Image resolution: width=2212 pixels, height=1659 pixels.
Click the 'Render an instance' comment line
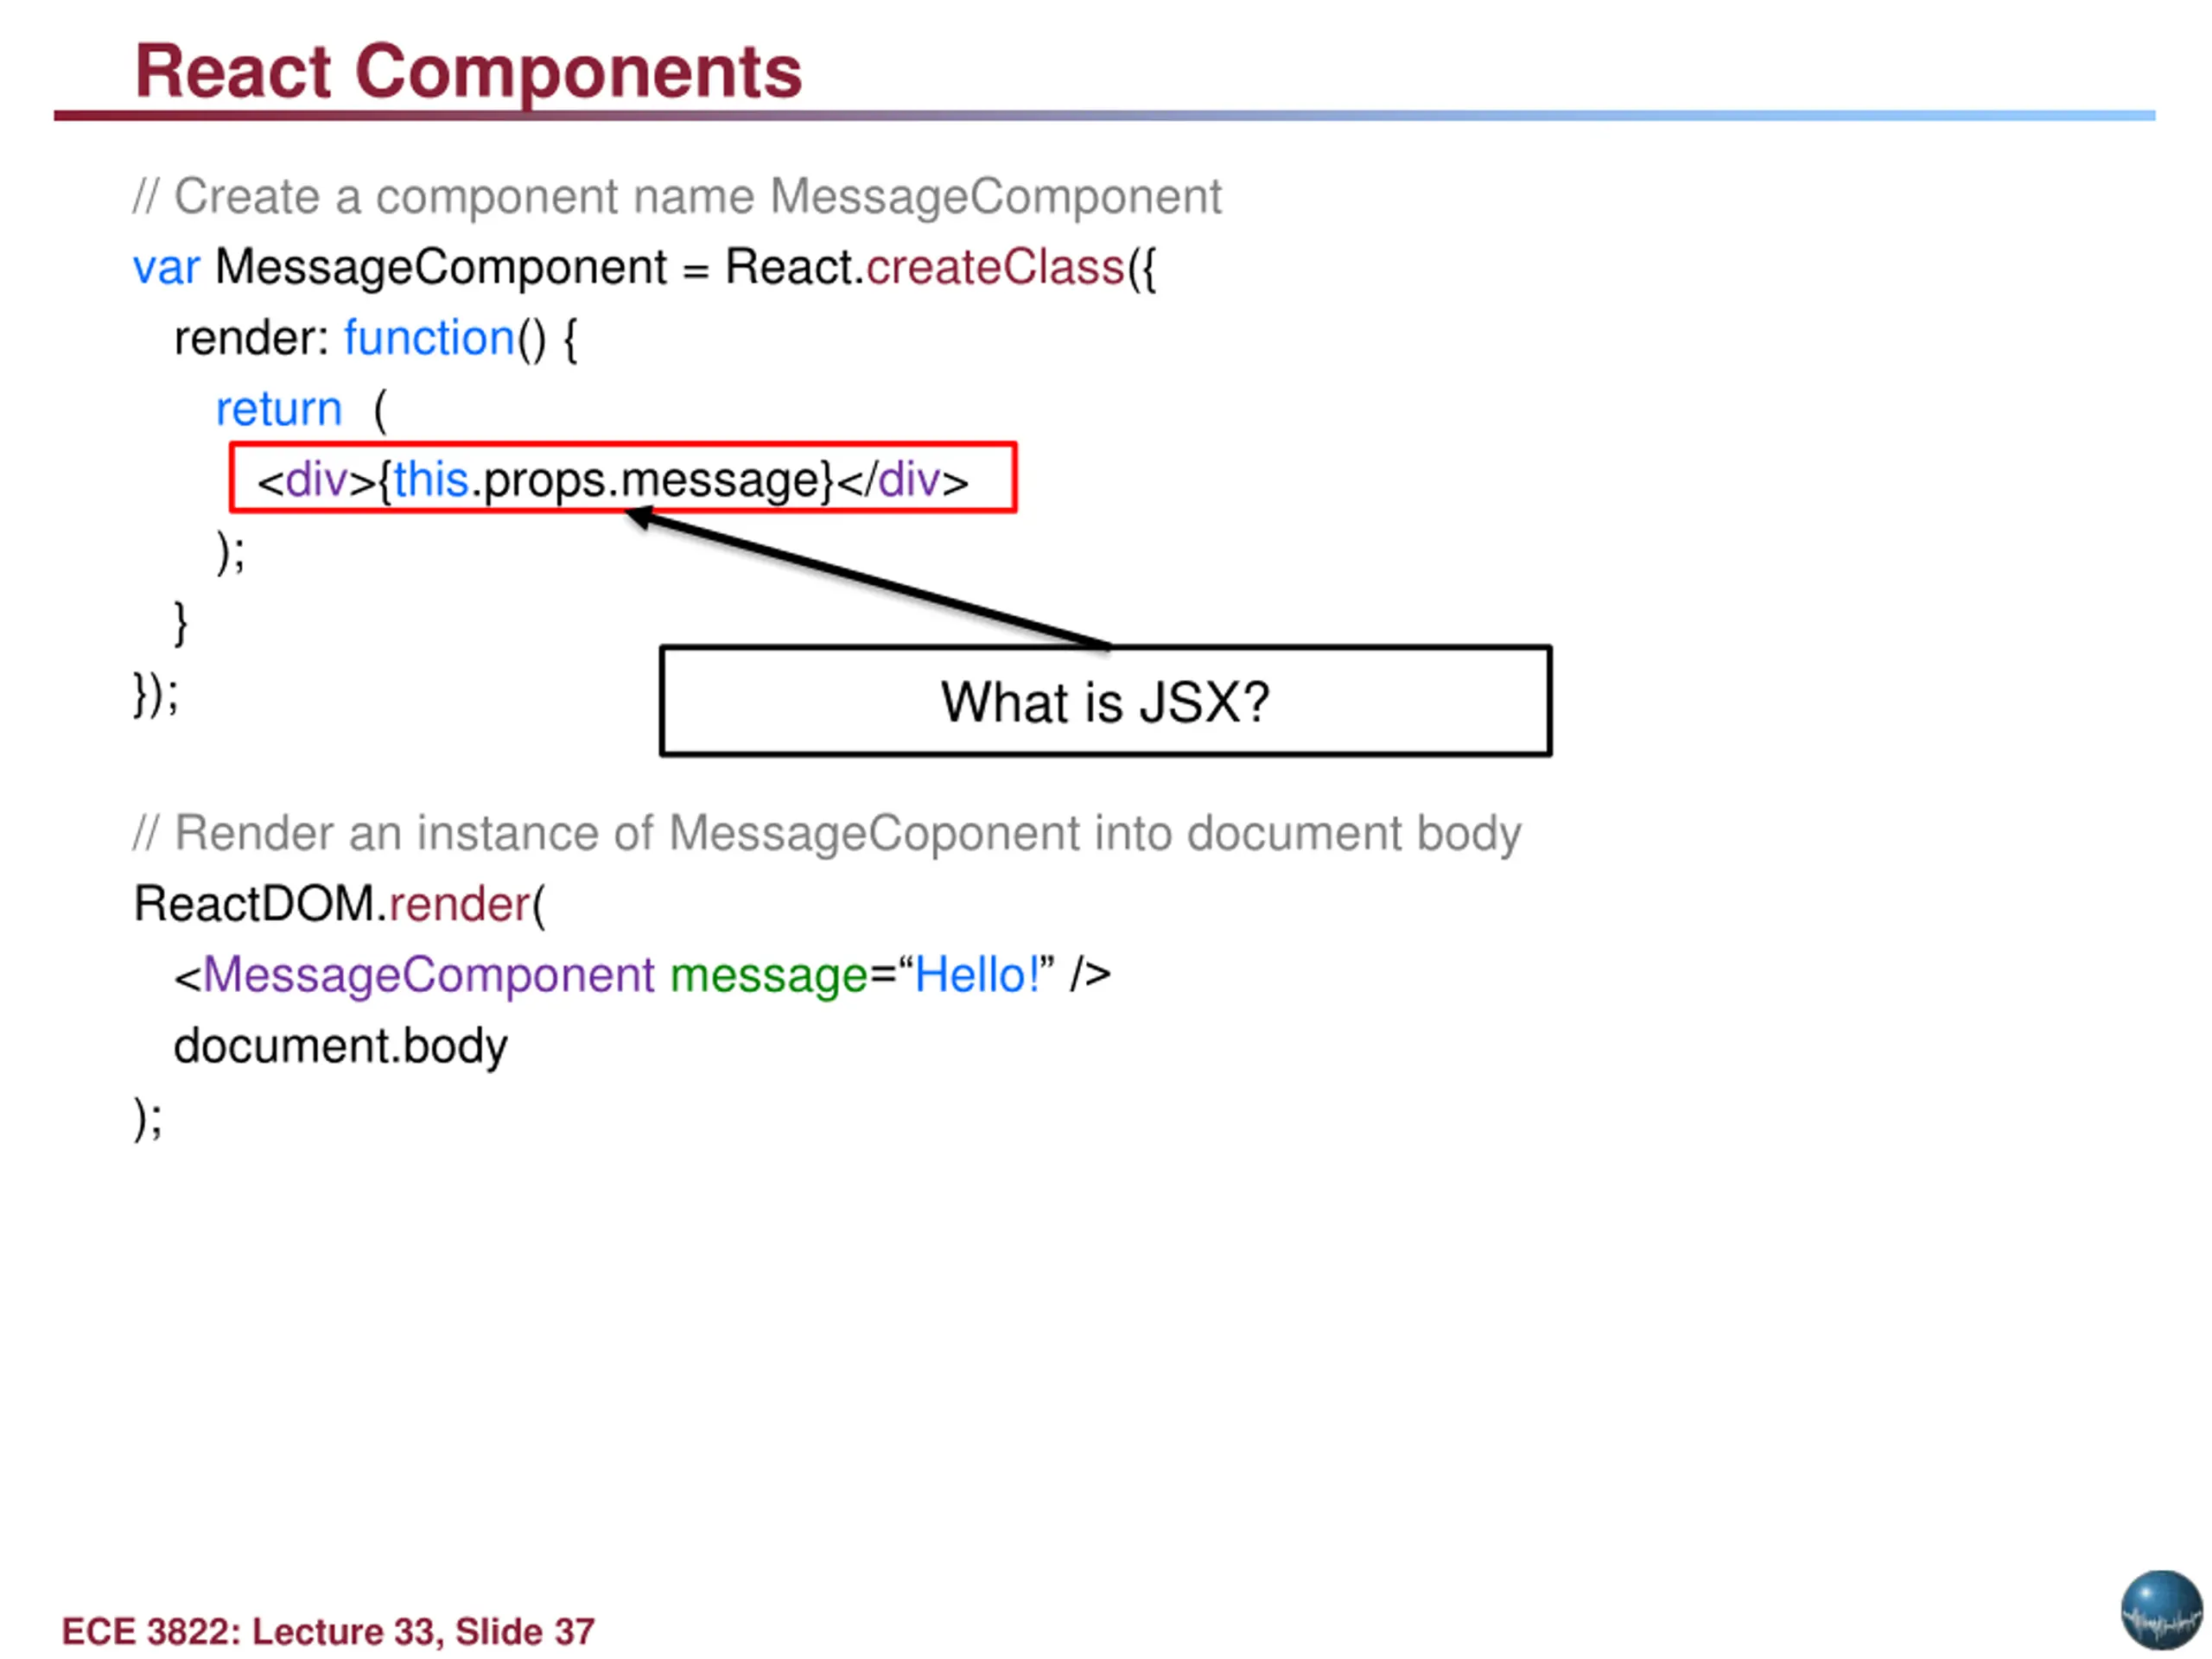827,833
